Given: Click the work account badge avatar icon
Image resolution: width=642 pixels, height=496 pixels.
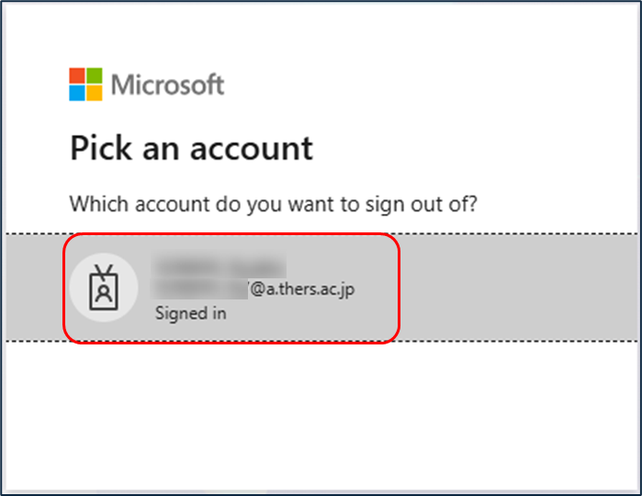Looking at the screenshot, I should 104,287.
